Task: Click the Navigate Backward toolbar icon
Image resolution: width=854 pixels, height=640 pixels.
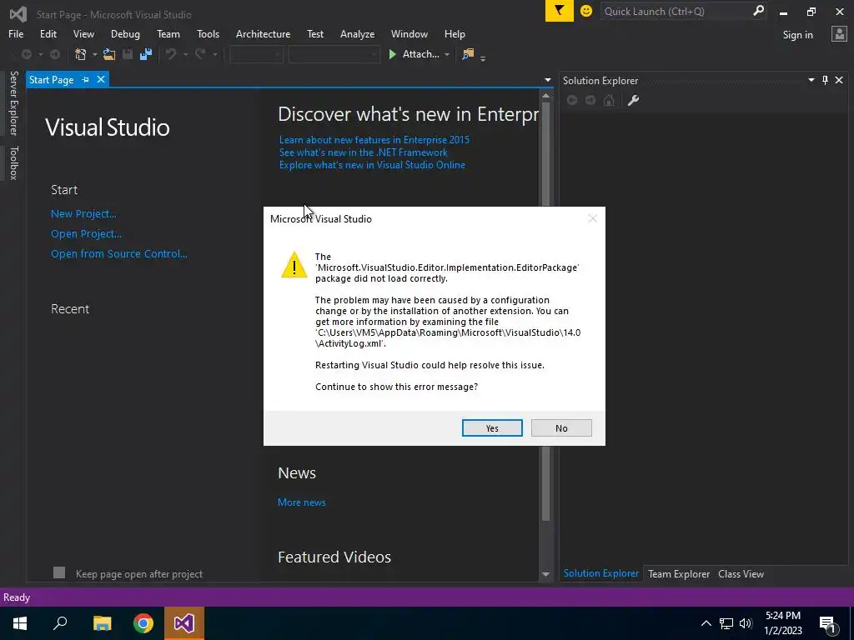Action: tap(26, 54)
